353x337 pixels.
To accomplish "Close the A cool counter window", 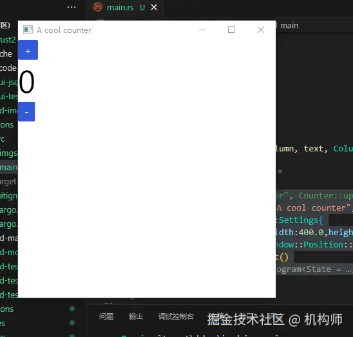I will click(261, 30).
